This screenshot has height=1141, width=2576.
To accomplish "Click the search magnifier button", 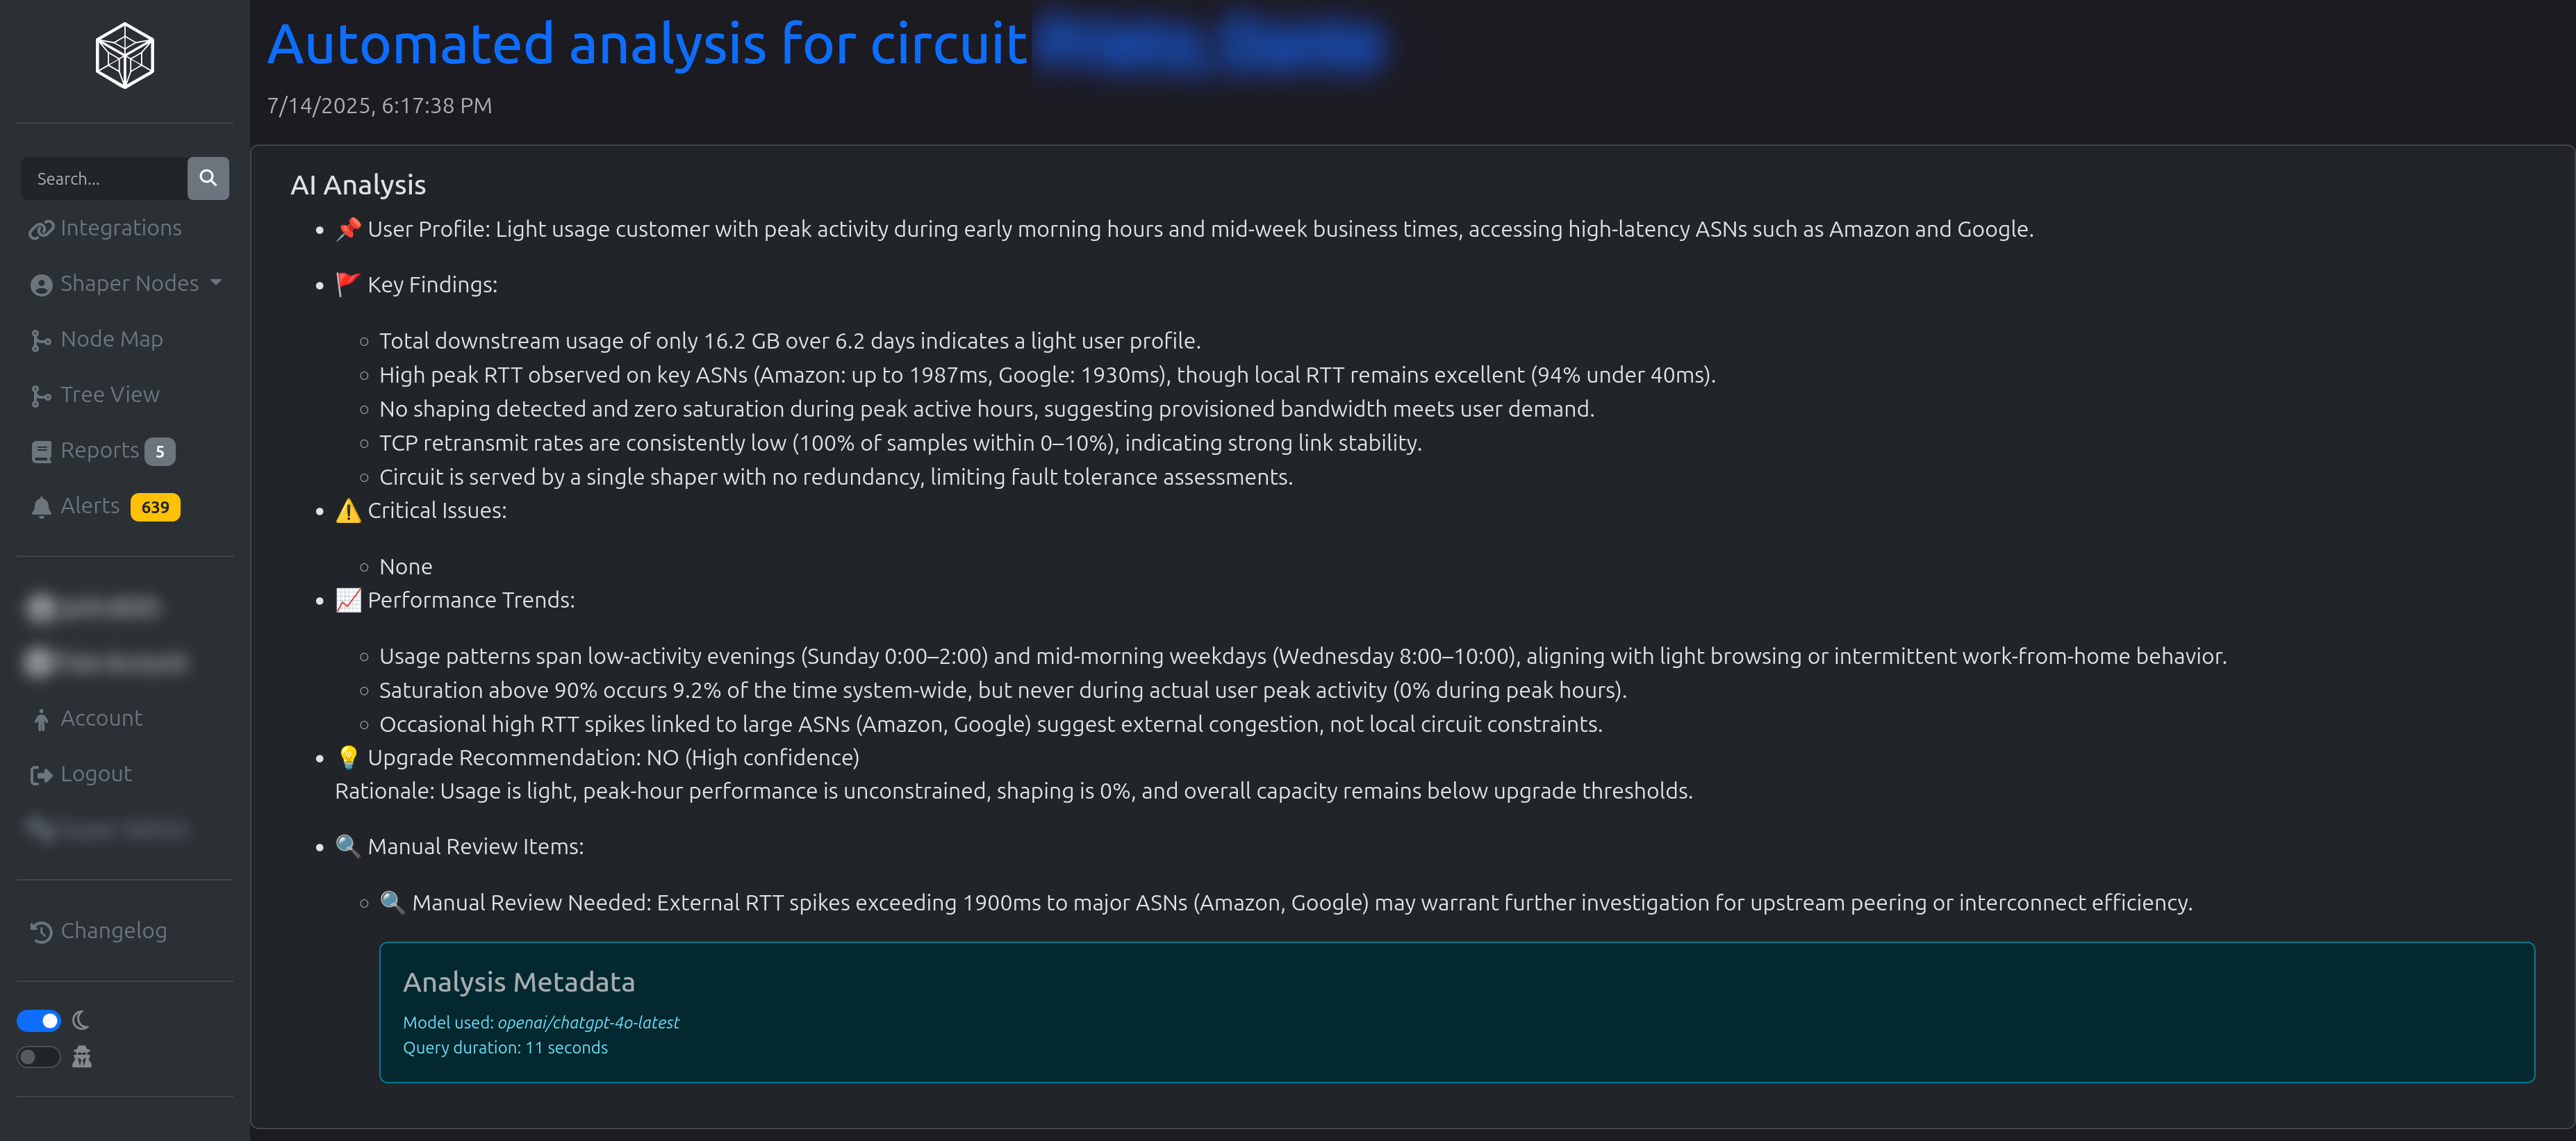I will (x=208, y=178).
